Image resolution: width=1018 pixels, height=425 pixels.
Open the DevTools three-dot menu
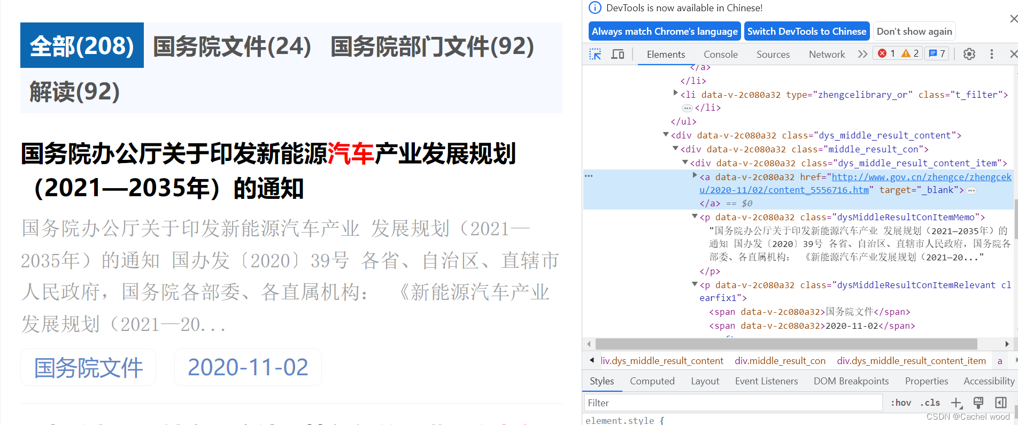[992, 54]
